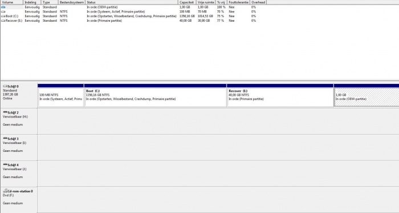Click the 30,90 GB free space cell
Image resolution: width=399 pixels, height=213 pixels.
pos(203,21)
